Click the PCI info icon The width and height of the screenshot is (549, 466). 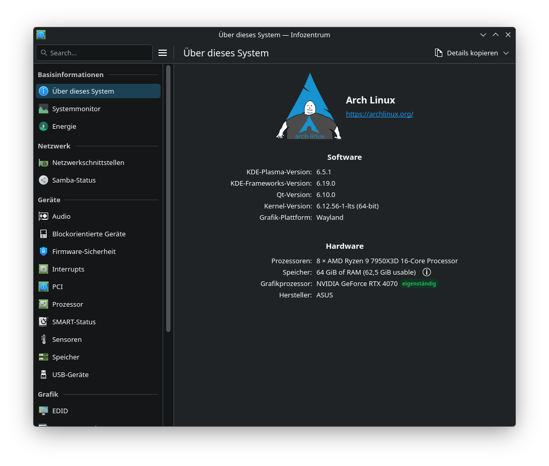44,287
